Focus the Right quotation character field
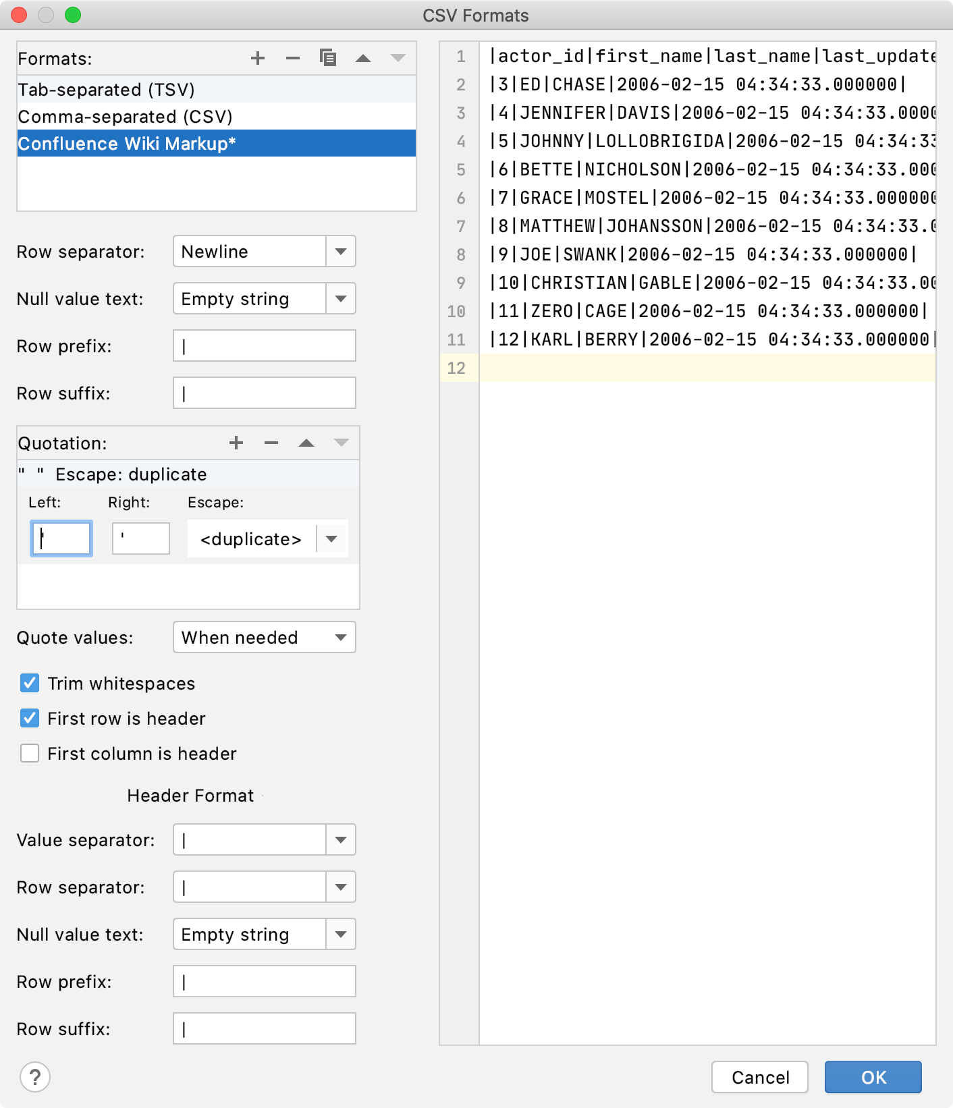The width and height of the screenshot is (953, 1108). click(141, 538)
